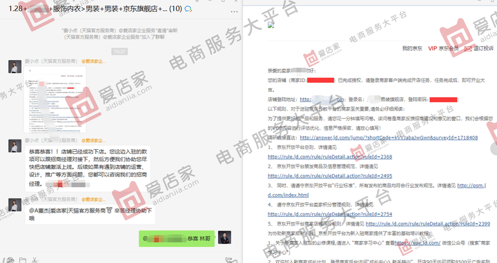
Task: Open the VIP 京东会员 link
Action: [x=443, y=48]
